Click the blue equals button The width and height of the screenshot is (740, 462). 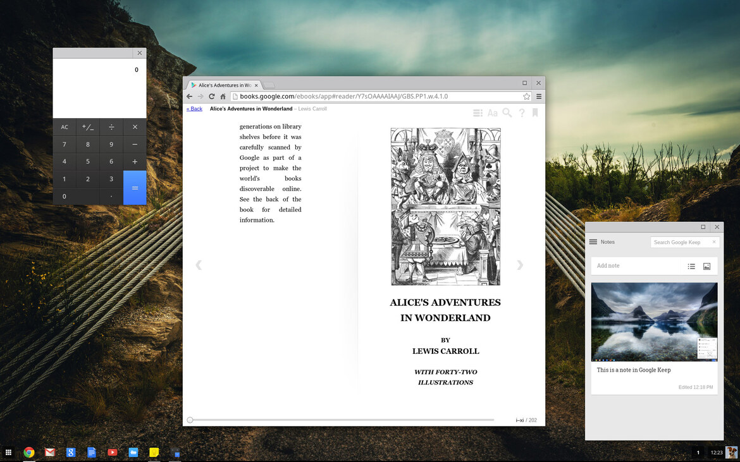point(135,188)
